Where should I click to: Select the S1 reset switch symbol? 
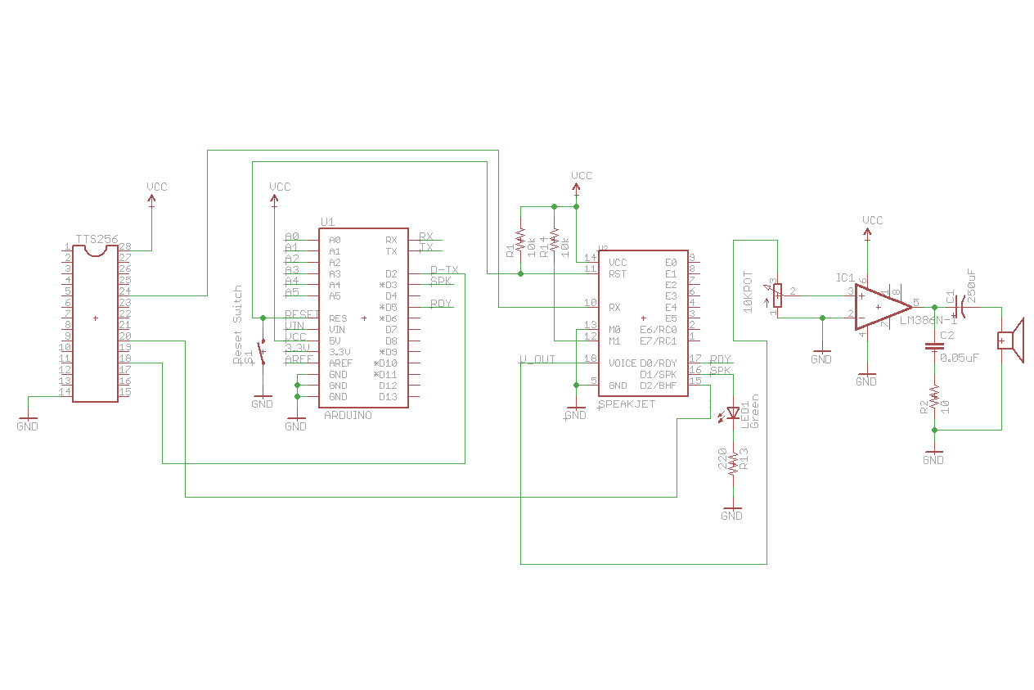tap(263, 352)
